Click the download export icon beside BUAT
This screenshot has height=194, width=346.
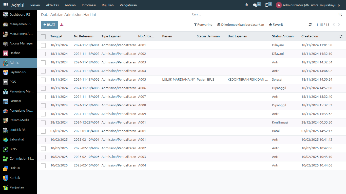tap(62, 25)
